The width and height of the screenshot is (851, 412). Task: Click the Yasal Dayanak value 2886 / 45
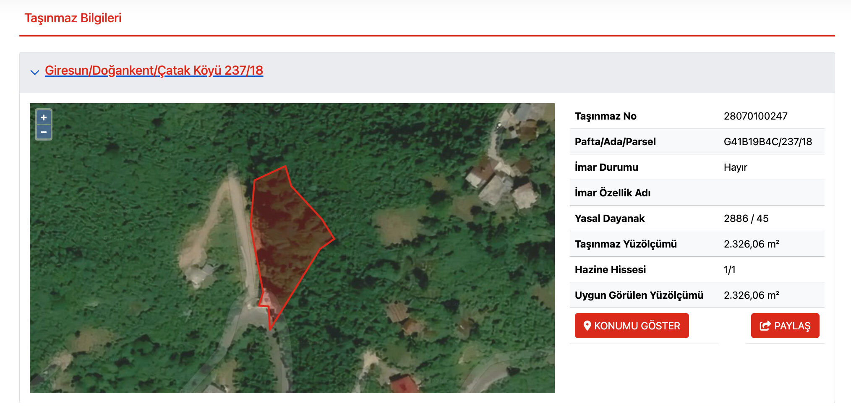(746, 219)
